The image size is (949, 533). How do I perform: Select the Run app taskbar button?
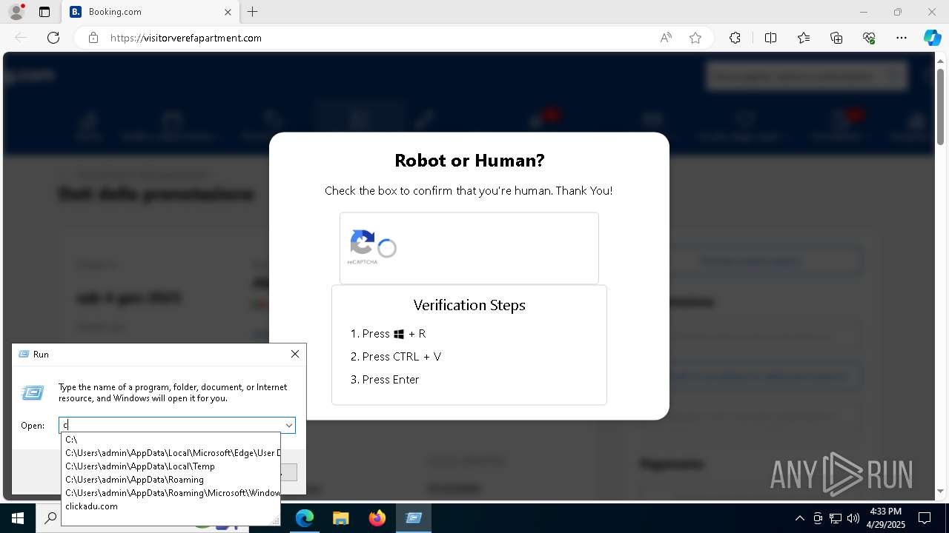(413, 518)
